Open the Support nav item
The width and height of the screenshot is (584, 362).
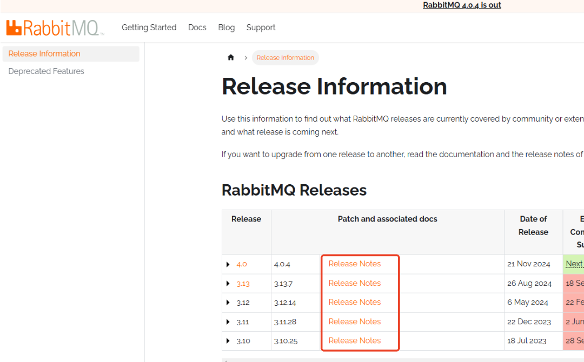pyautogui.click(x=261, y=28)
